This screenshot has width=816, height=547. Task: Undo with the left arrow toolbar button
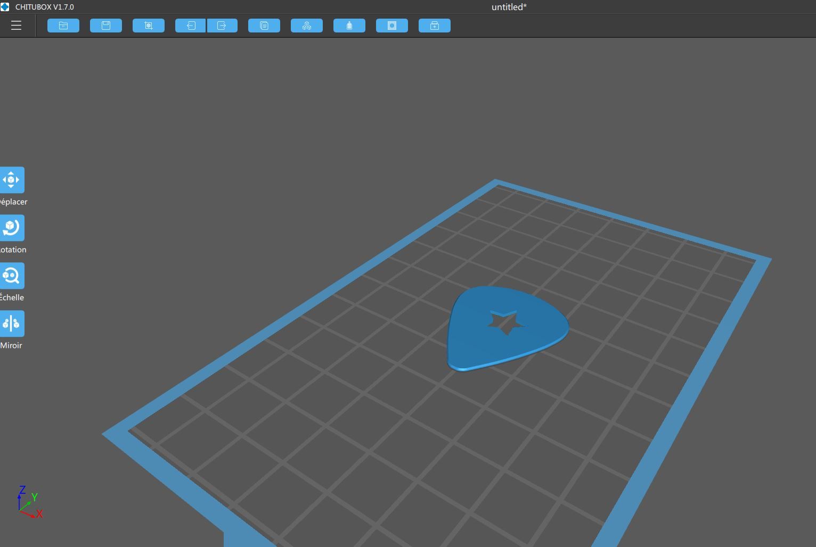(x=191, y=26)
